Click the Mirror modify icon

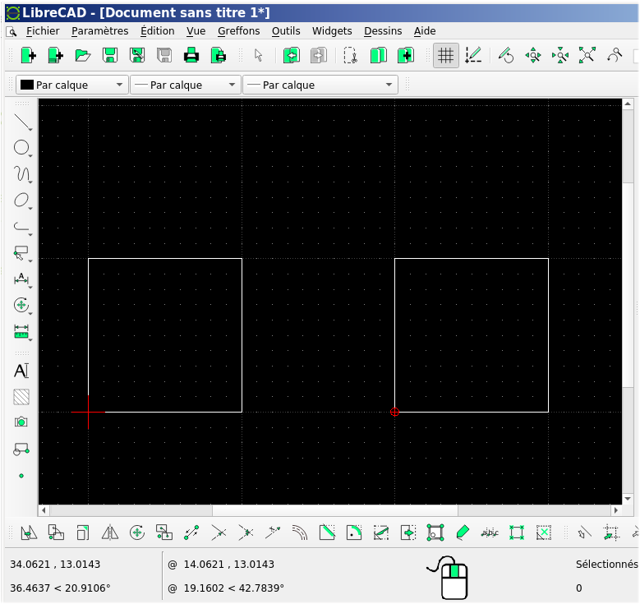[x=110, y=533]
